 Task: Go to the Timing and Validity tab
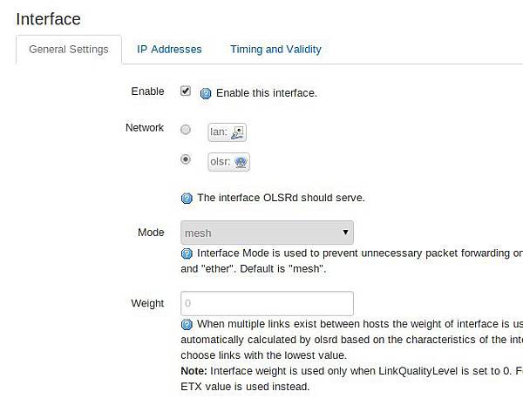275,50
